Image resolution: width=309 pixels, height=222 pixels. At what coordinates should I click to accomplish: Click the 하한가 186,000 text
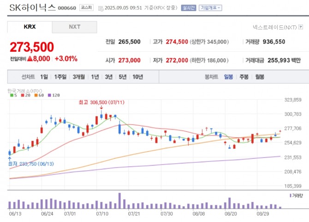209,60
